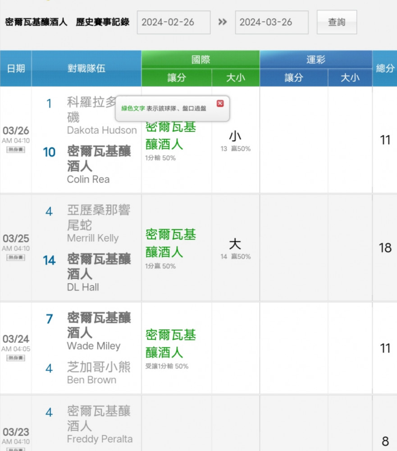The image size is (397, 451).
Task: Click the 小 over/under result for 03/26
Action: tap(235, 136)
